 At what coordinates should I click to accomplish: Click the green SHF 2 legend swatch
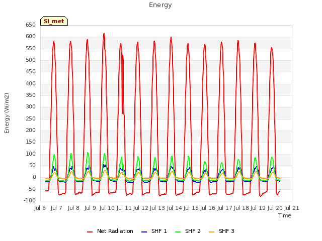click(x=178, y=232)
